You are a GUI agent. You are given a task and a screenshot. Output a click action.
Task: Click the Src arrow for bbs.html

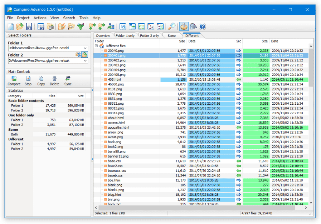[238, 180]
